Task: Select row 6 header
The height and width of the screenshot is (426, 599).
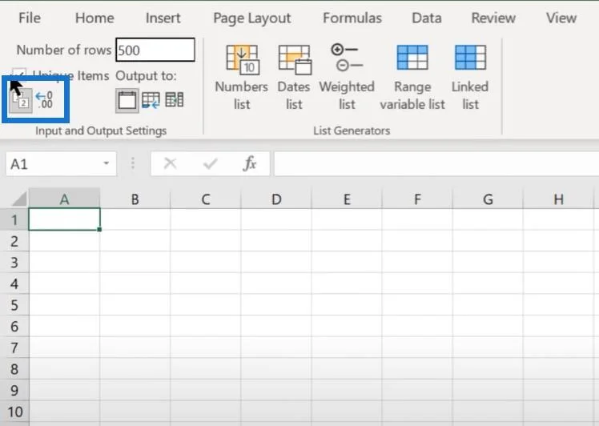Action: 14,326
